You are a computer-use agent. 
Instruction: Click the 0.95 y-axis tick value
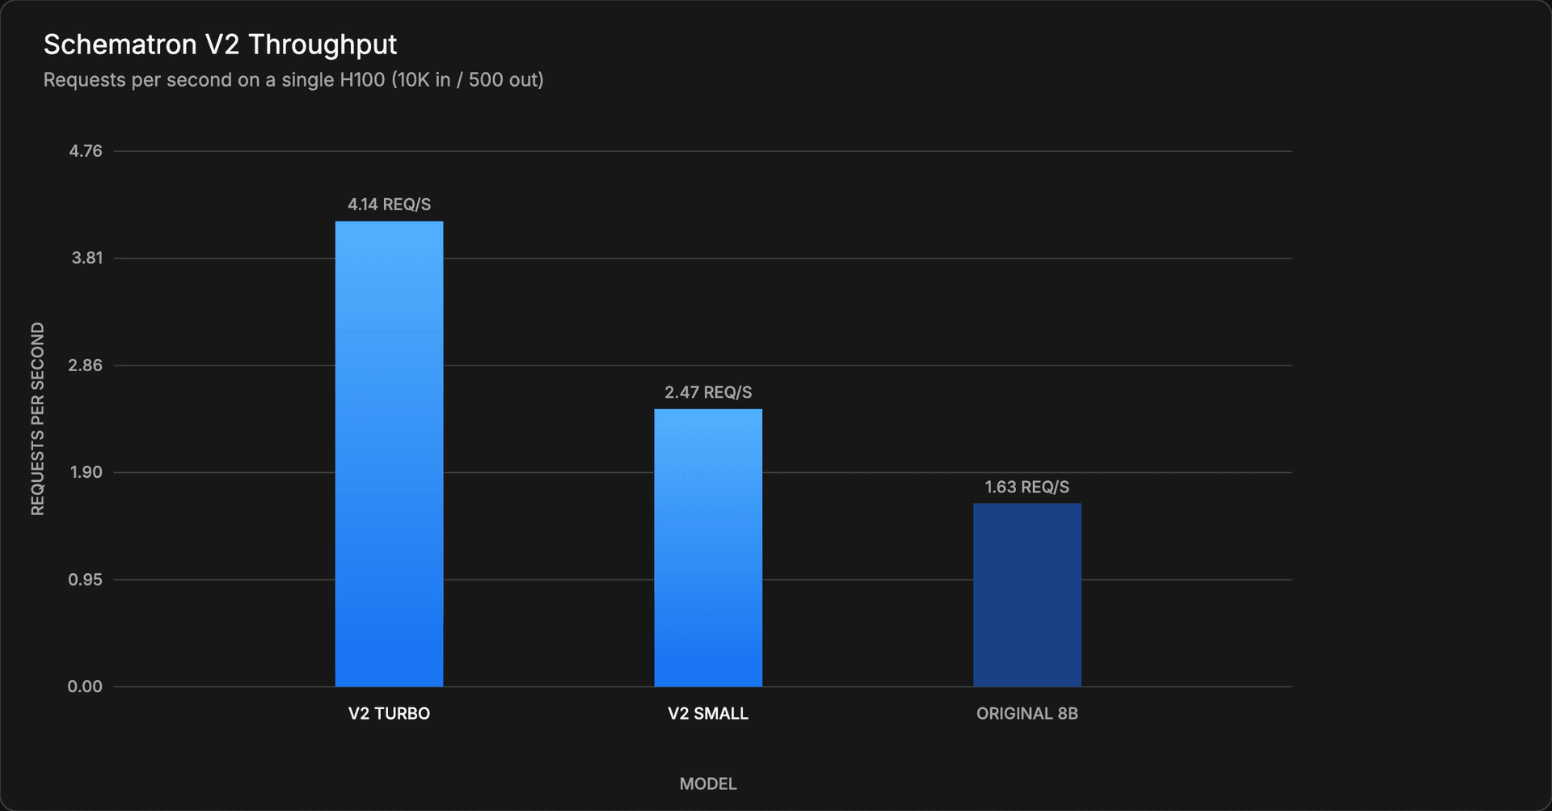coord(86,580)
